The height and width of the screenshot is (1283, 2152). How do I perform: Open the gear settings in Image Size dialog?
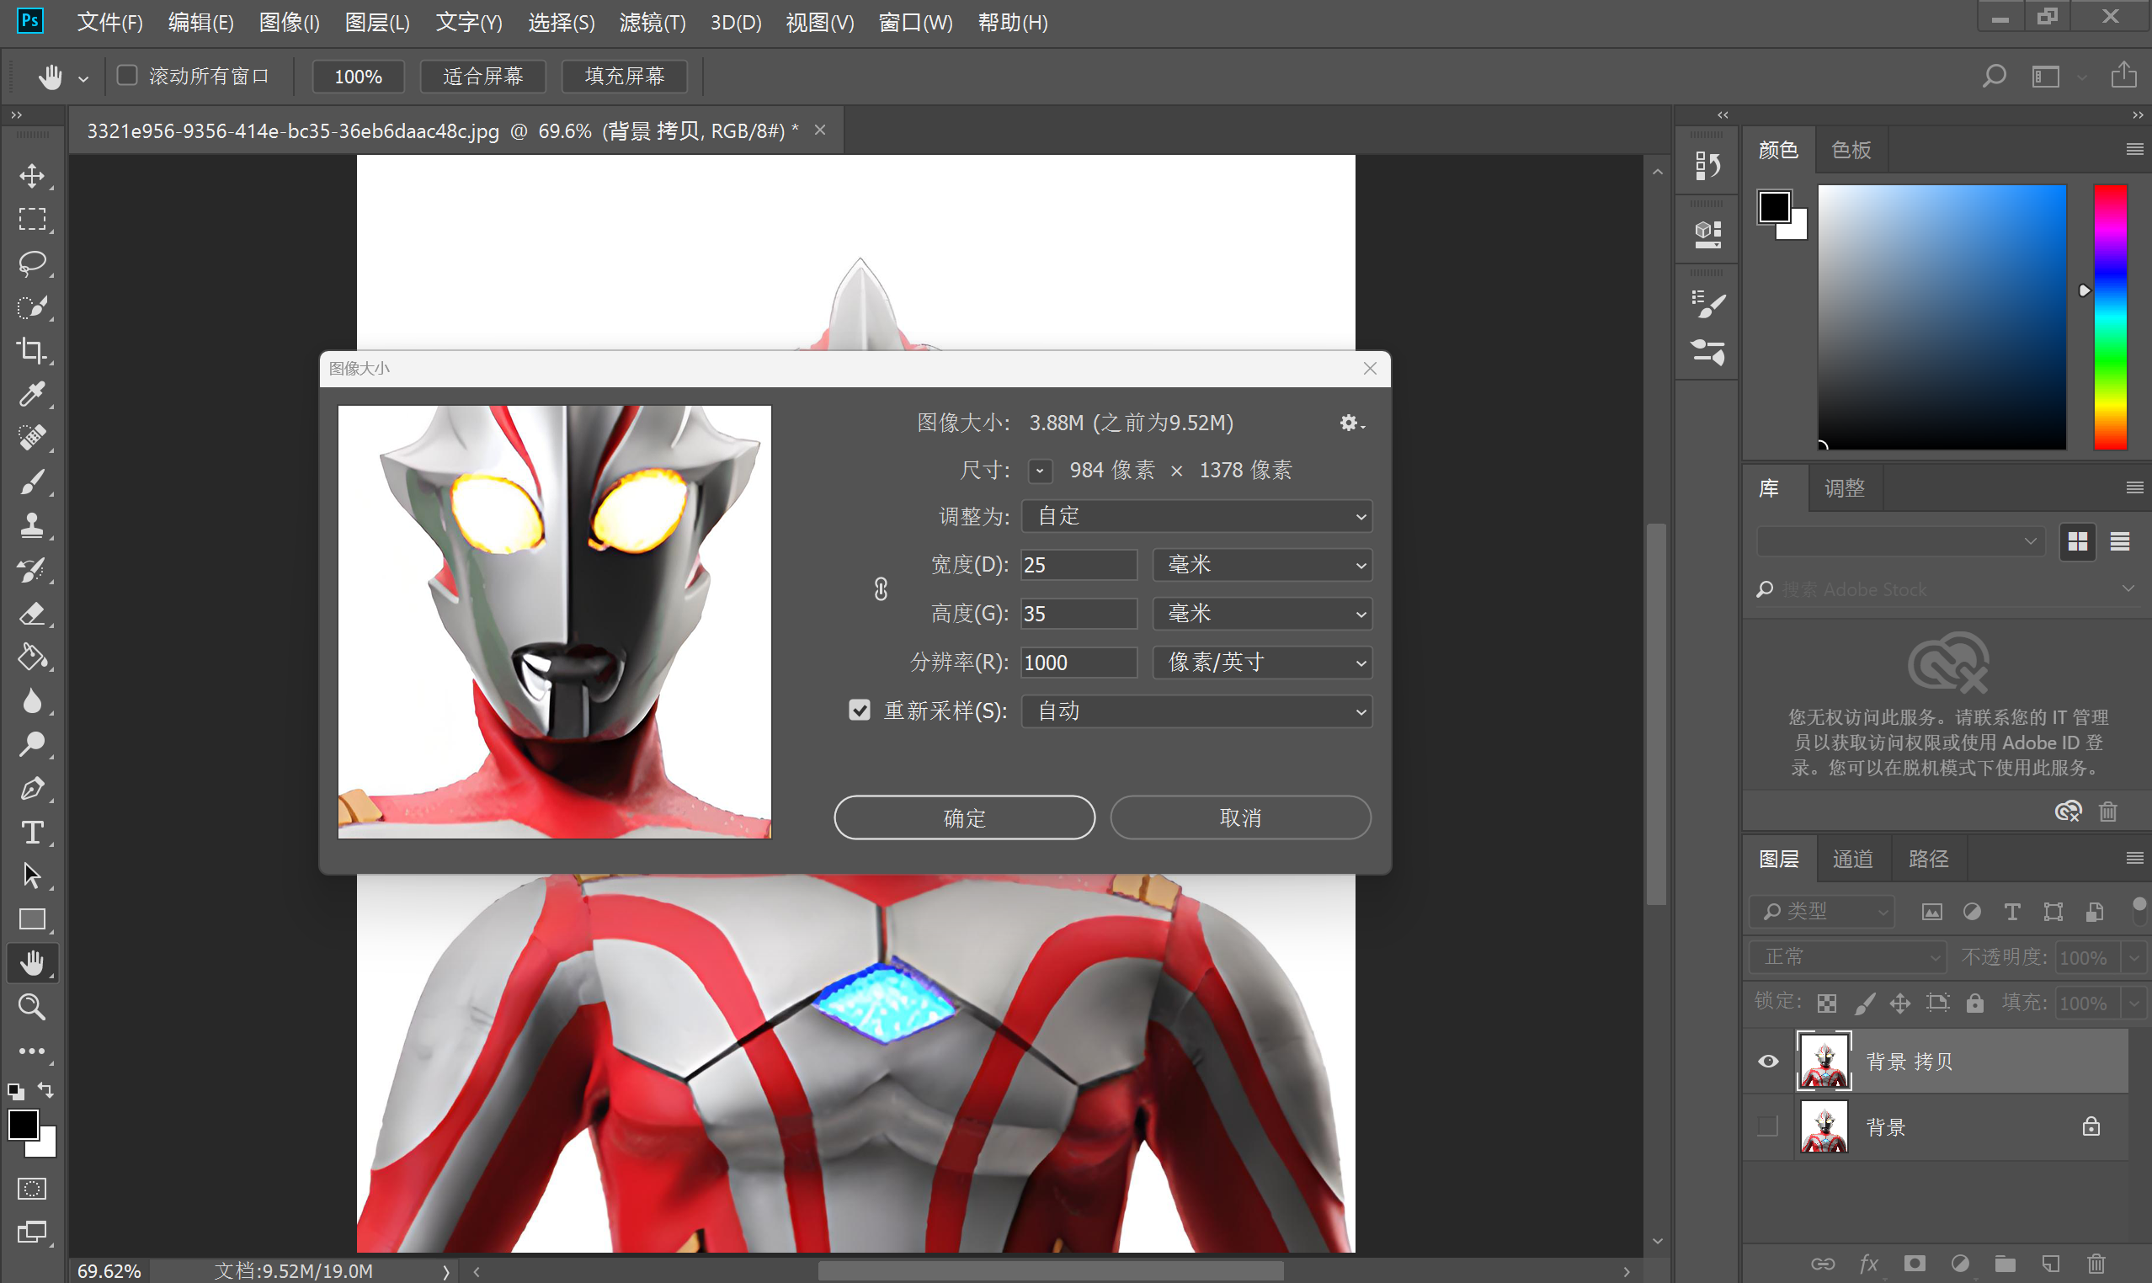1351,423
